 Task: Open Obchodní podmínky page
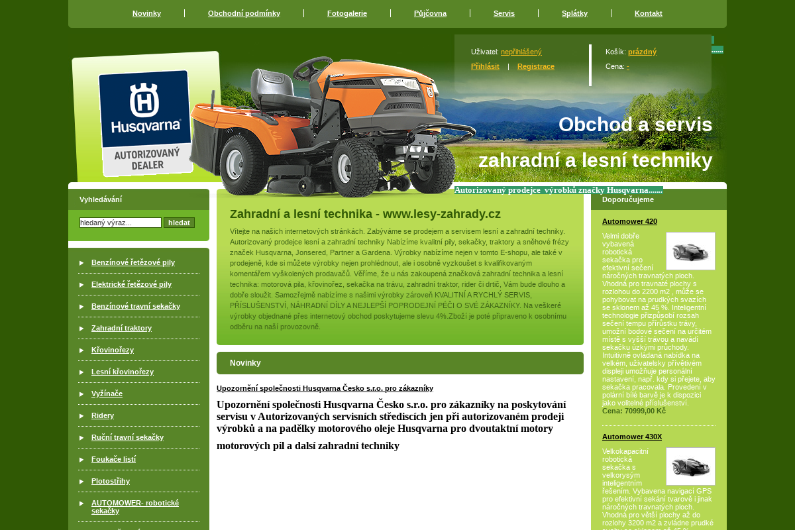pos(244,13)
